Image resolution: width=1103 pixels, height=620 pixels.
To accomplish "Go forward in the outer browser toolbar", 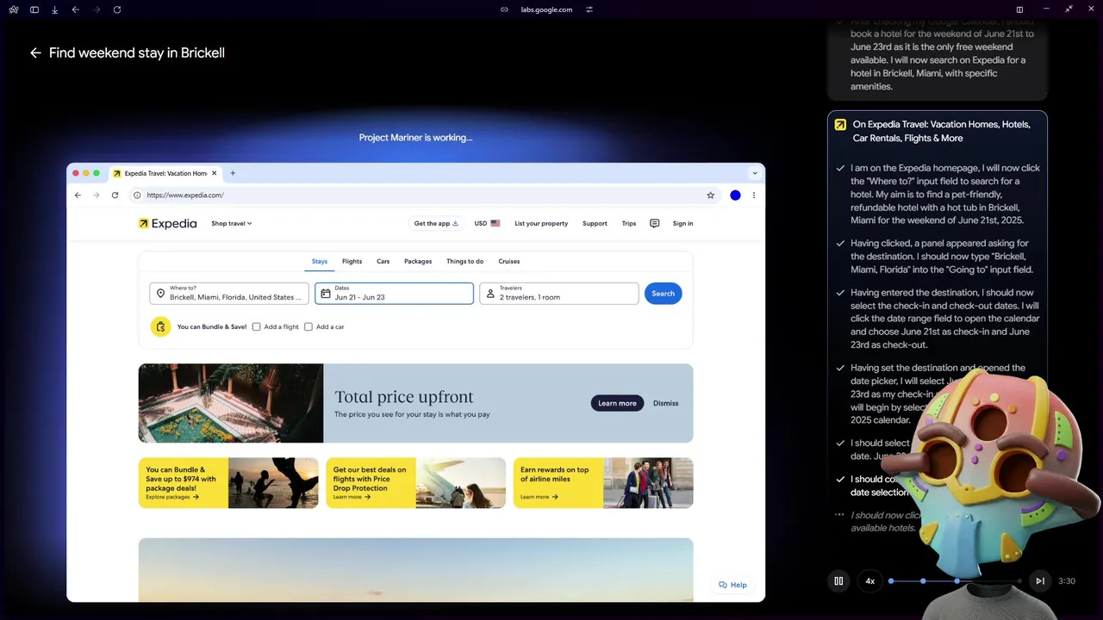I will (97, 9).
